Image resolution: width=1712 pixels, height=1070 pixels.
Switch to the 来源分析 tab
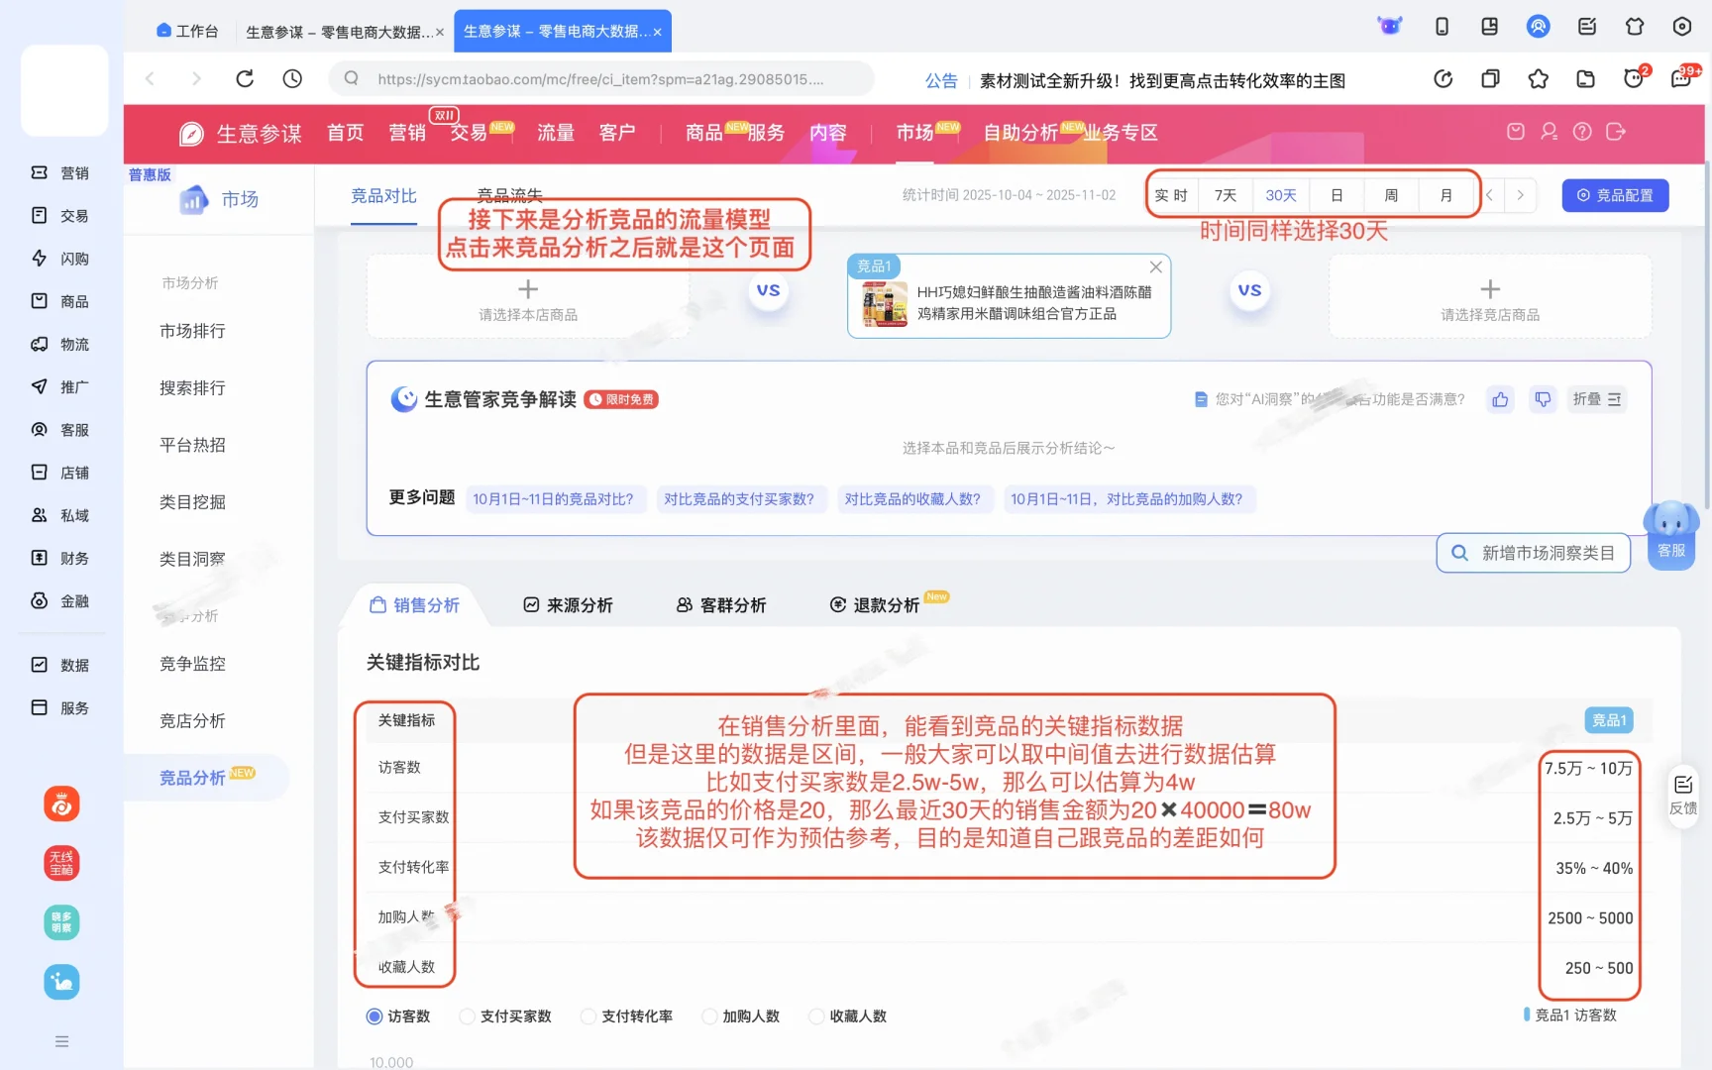click(569, 605)
